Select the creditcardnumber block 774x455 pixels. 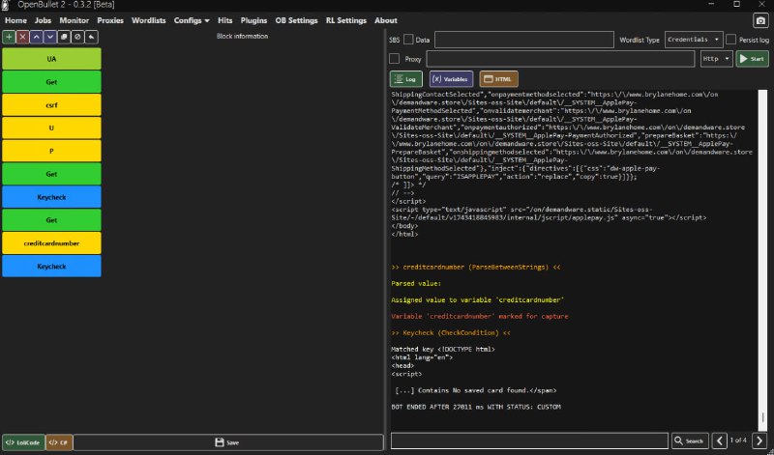point(51,243)
